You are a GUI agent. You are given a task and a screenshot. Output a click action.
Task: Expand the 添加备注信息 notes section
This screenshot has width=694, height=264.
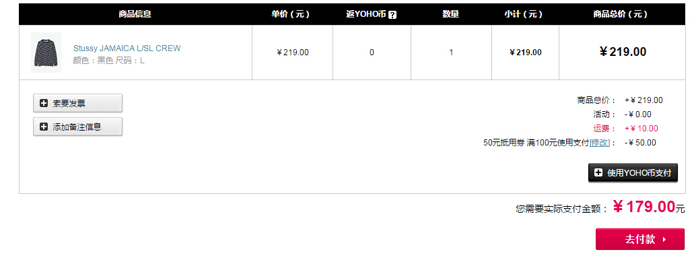tap(77, 127)
